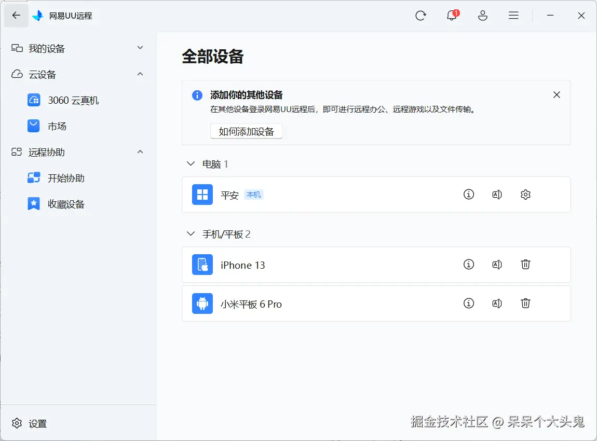Rename the 平安 device
The height and width of the screenshot is (441, 597).
pyautogui.click(x=497, y=195)
